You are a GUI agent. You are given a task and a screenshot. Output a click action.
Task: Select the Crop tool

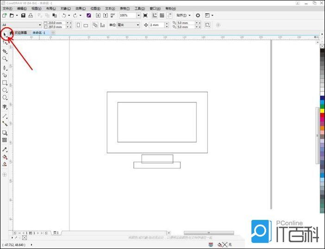[5, 51]
